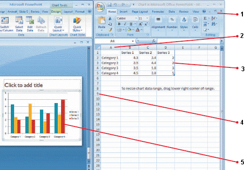Viewport: 249px width, 170px height.
Task: Click the Sort & Filter icon
Action: (x=213, y=19)
